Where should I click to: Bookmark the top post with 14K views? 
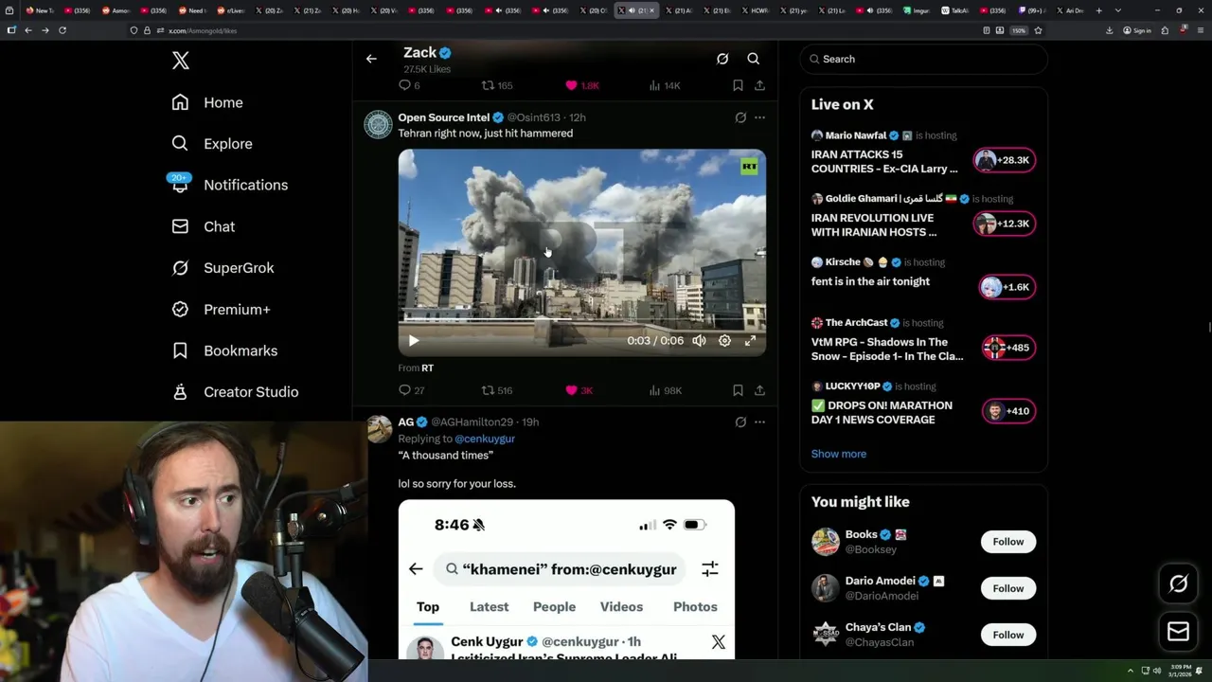738,85
